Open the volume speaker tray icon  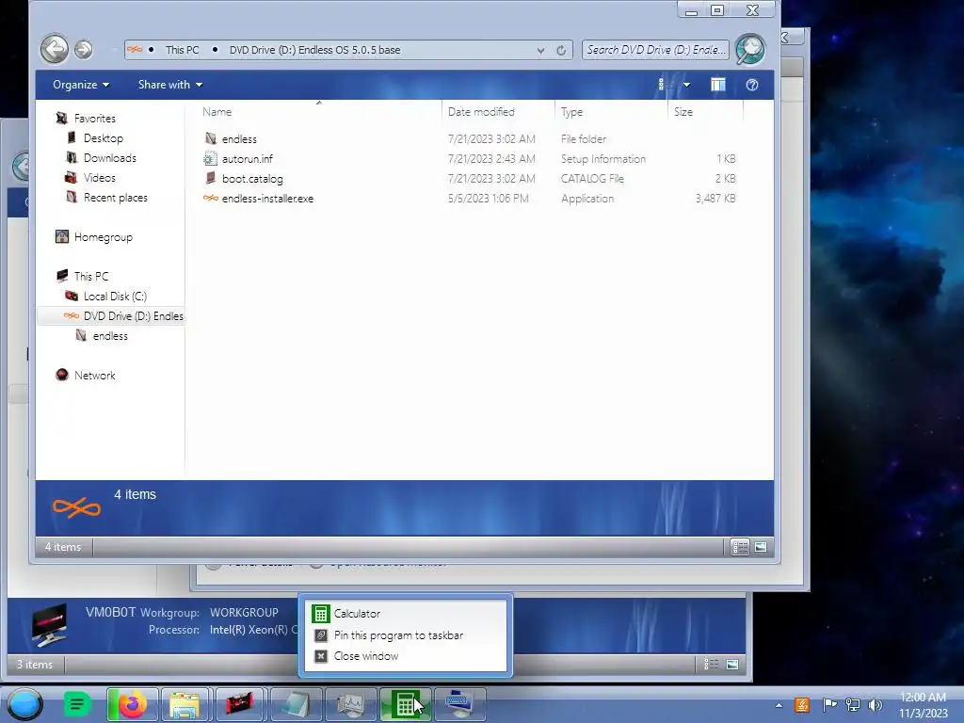point(875,704)
